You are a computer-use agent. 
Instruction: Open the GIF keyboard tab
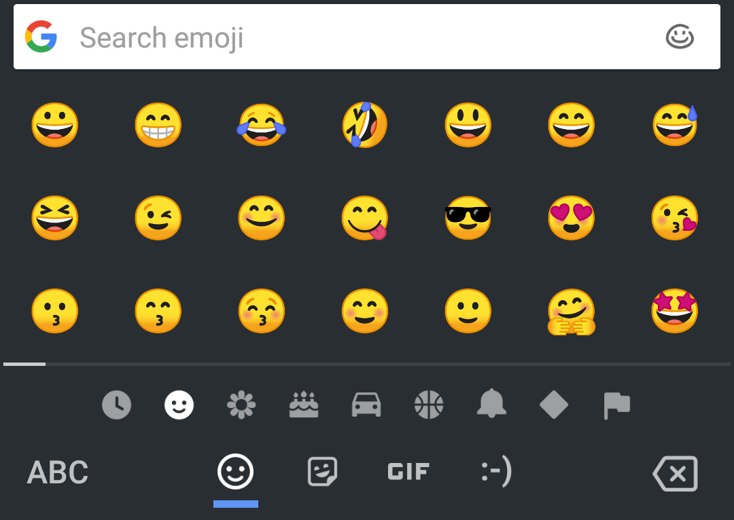tap(408, 472)
